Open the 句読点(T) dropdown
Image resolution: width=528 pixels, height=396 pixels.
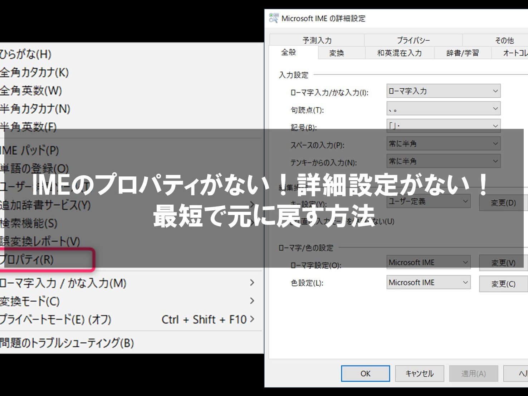coord(443,108)
